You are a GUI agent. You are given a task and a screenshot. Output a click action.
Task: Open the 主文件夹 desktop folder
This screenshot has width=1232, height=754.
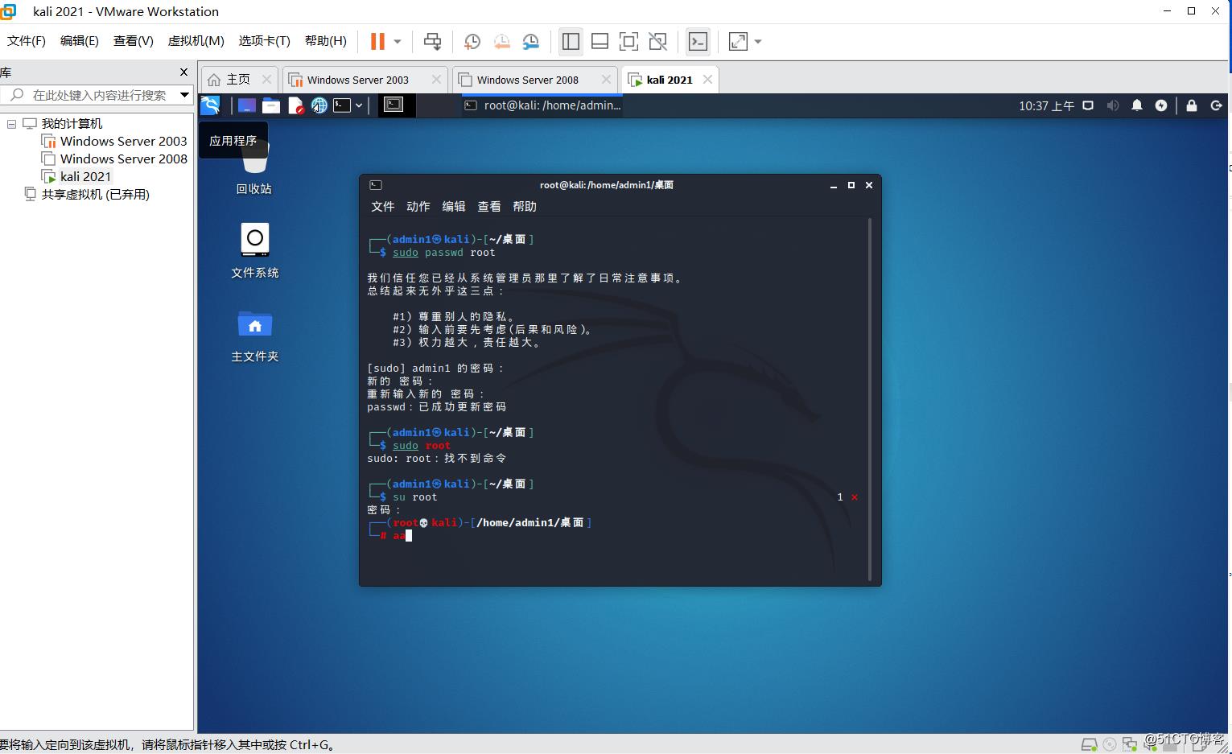pos(254,336)
